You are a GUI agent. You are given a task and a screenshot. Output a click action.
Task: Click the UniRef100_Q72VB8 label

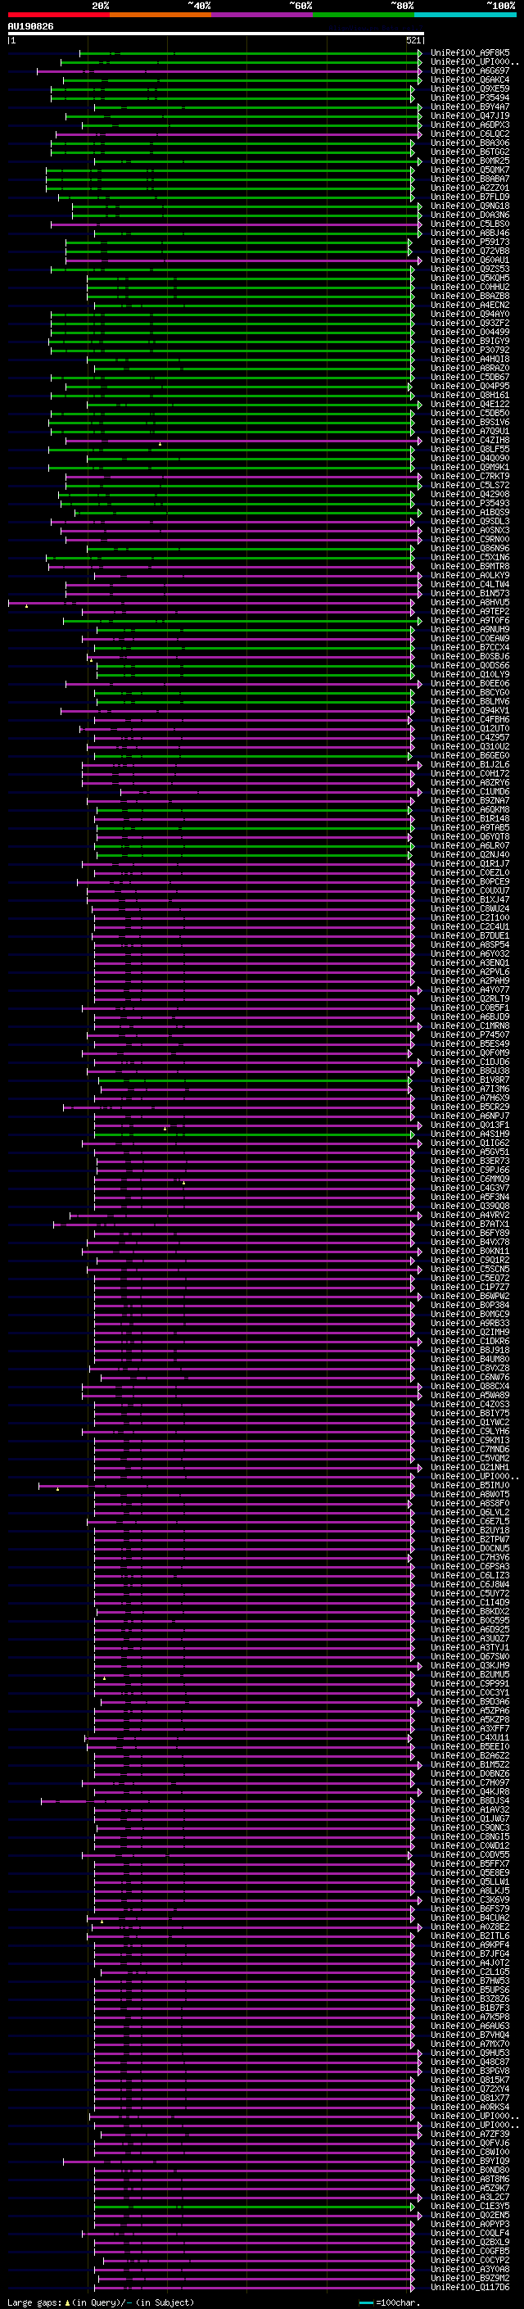tap(469, 251)
